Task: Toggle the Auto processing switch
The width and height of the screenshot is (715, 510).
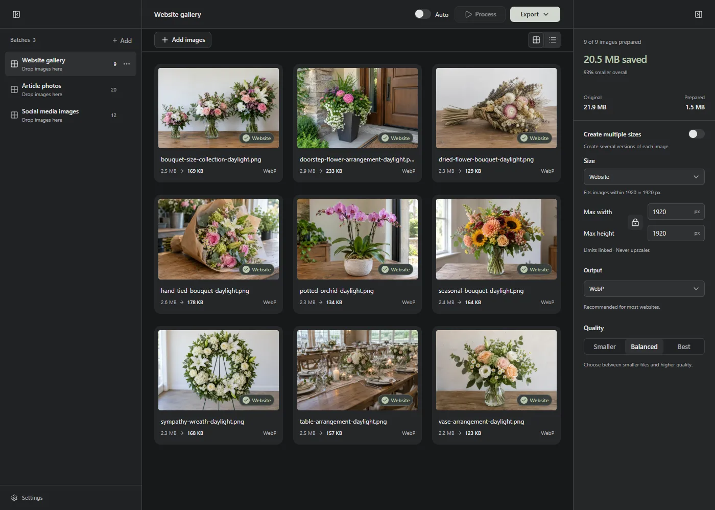Action: coord(422,14)
